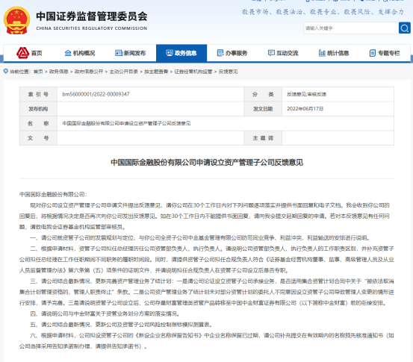This screenshot has width=413, height=362.
Task: Select the 政务信息 active tab
Action: 181,53
